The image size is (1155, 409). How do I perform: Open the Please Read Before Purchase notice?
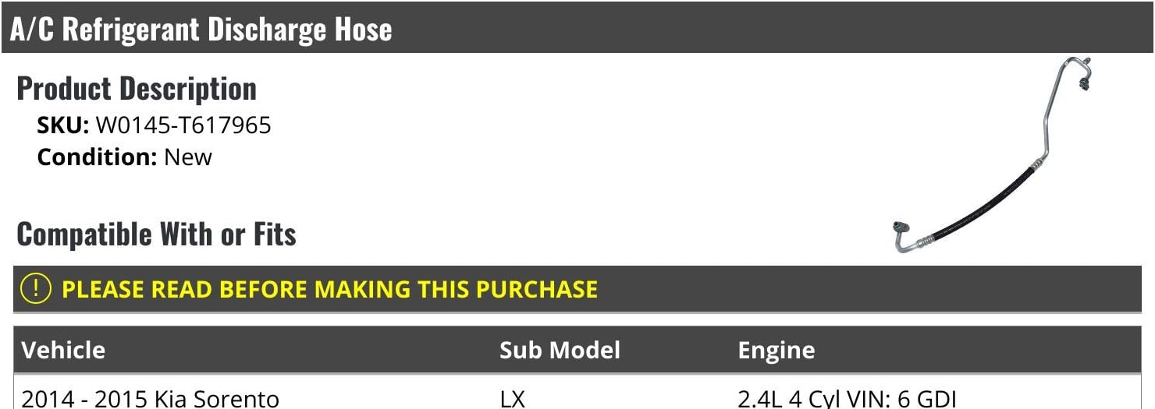coord(329,289)
